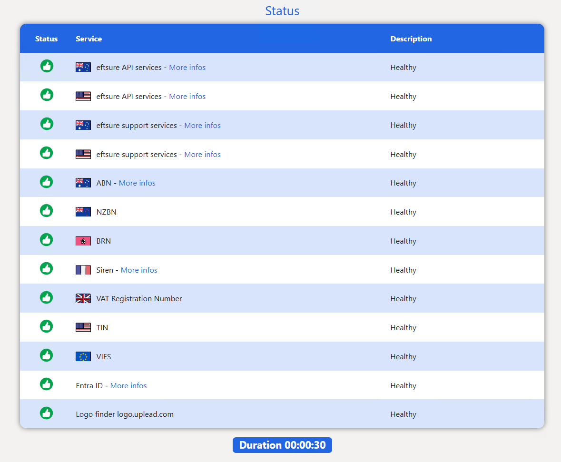This screenshot has height=462, width=561.
Task: Open More infos link for Entra ID
Action: [x=128, y=385]
